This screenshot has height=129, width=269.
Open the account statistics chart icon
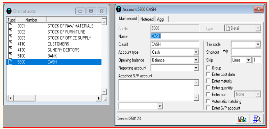[242, 119]
